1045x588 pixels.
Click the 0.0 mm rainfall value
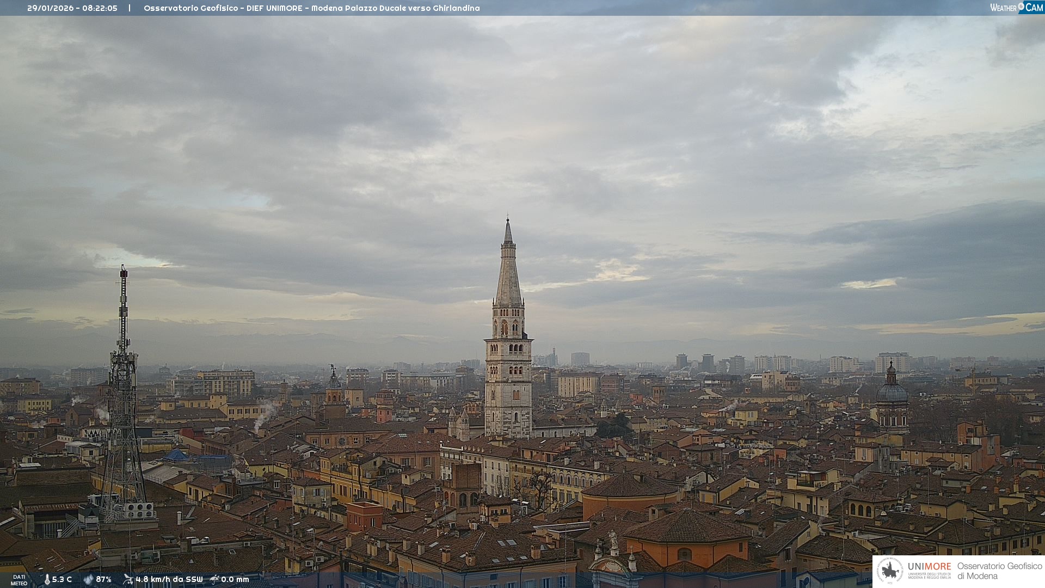[x=235, y=579]
